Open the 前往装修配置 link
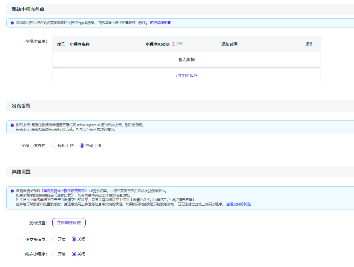 160,23
